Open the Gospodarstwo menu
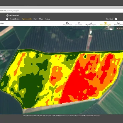 15,19
